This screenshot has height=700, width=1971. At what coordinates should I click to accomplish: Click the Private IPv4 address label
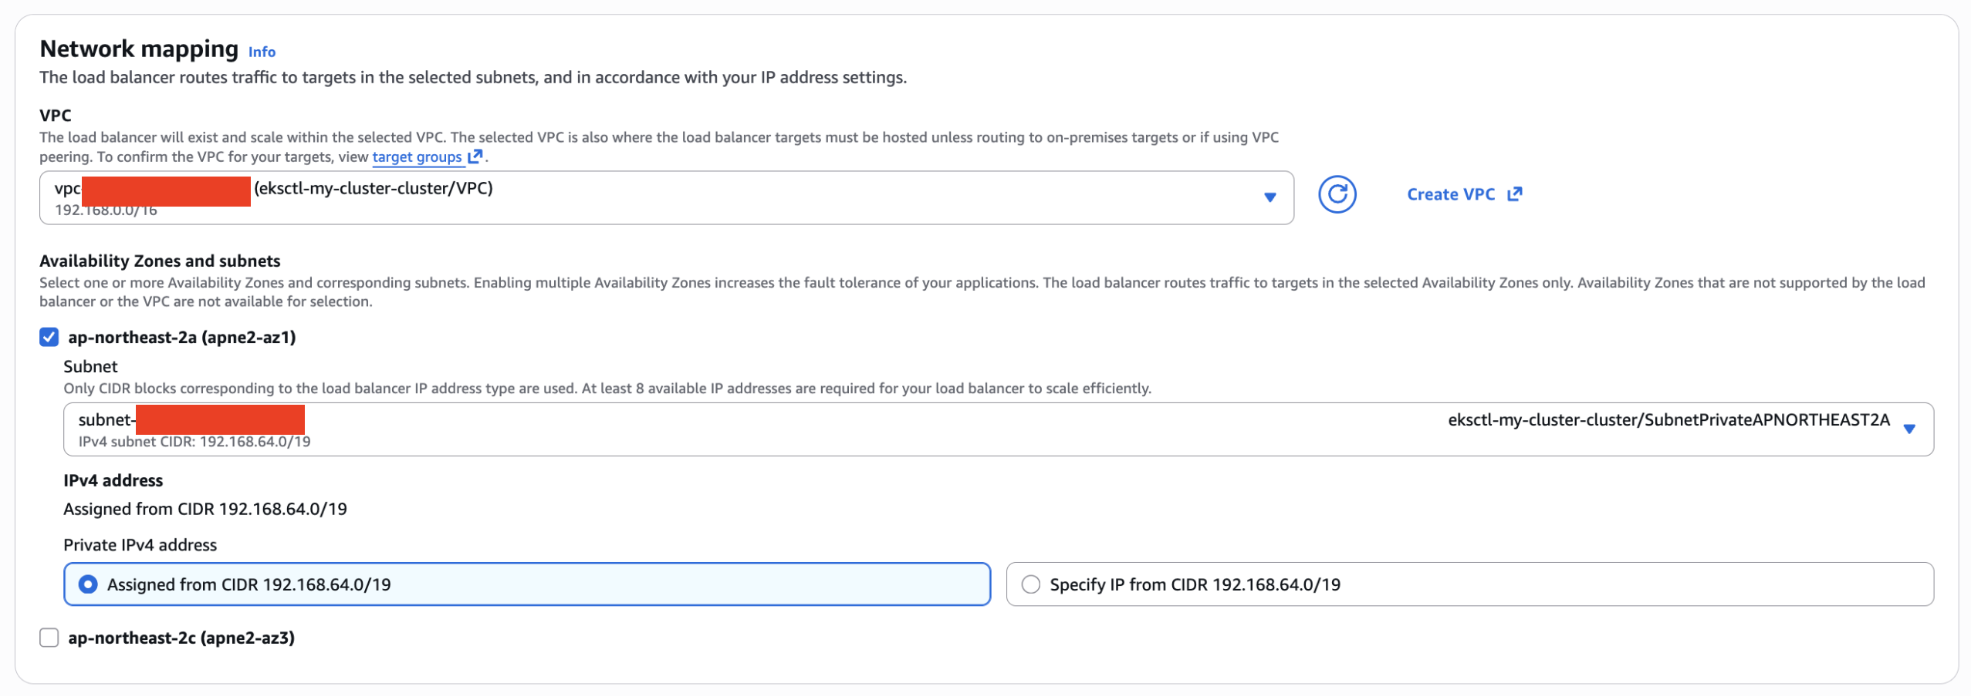pyautogui.click(x=140, y=545)
